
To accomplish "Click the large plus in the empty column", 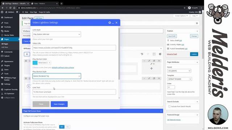I will 152,68.
